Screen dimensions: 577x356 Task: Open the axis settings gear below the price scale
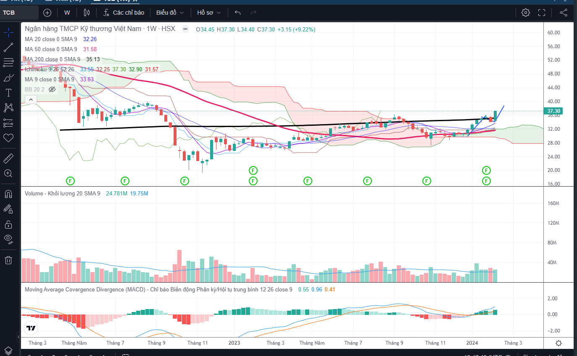[x=559, y=343]
